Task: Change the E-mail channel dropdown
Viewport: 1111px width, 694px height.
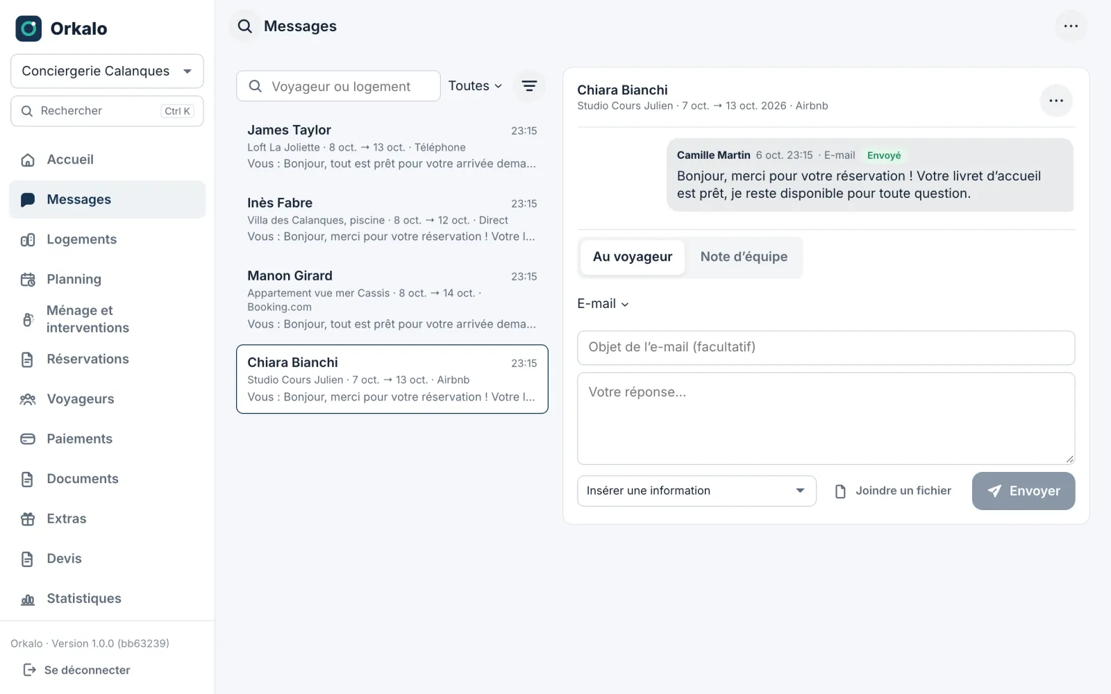Action: pyautogui.click(x=603, y=304)
